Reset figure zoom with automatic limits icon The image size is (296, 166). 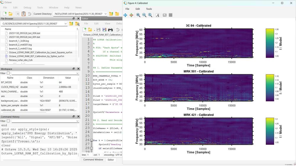150,15
